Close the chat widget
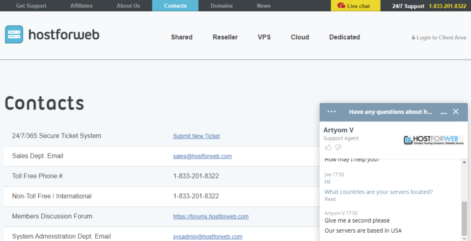The image size is (471, 241). [x=455, y=111]
